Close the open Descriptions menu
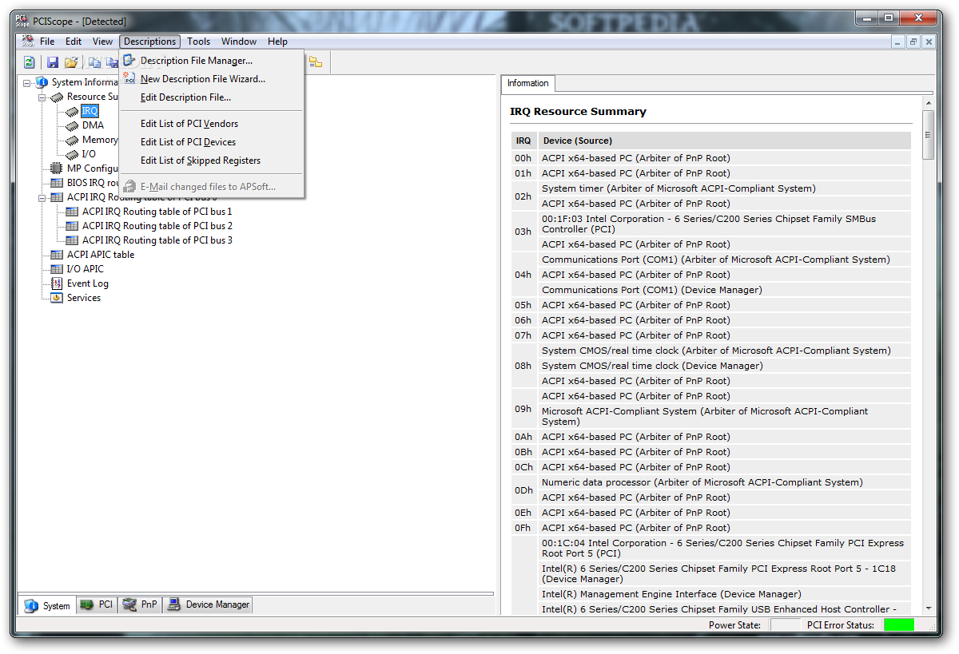The image size is (959, 654). [150, 42]
